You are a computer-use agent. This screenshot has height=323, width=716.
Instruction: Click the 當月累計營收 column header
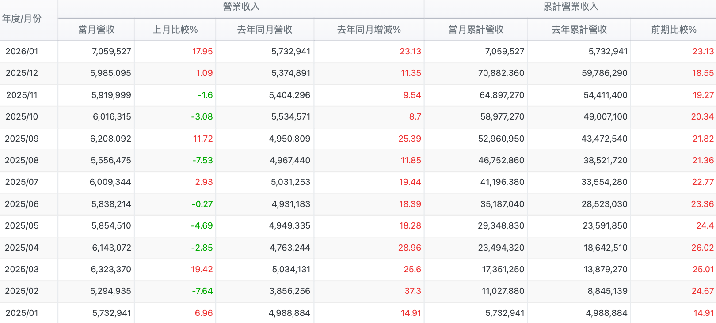click(x=476, y=30)
